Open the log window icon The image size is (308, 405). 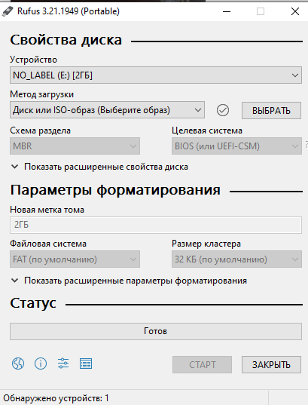pyautogui.click(x=86, y=364)
